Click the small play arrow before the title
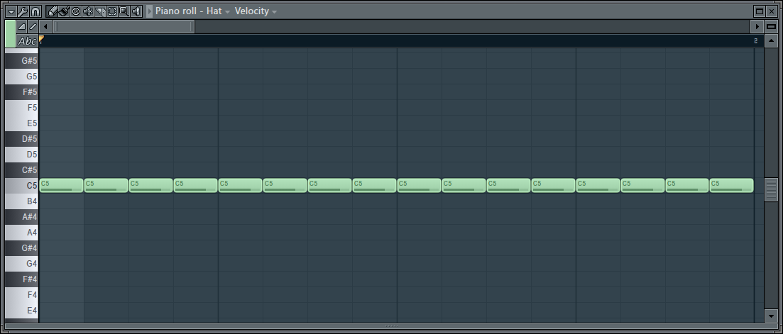783x334 pixels. (149, 11)
